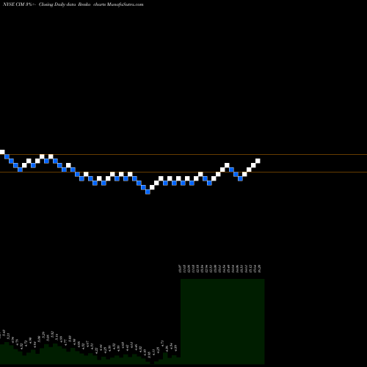
Task: Click the tall dark green volume block
Action: coord(222,321)
